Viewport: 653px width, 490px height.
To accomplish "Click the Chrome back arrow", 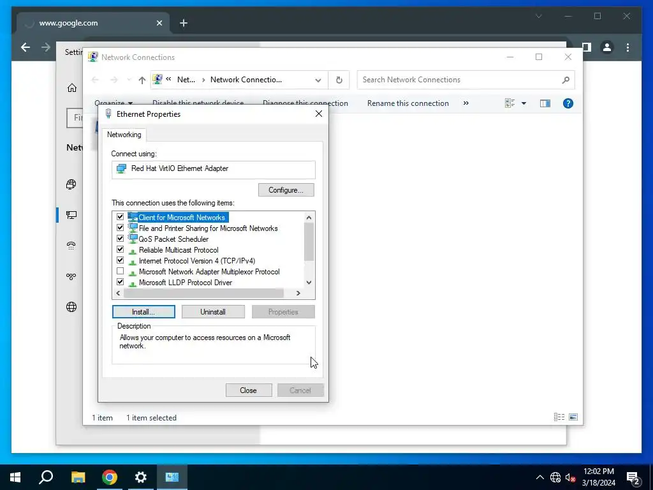I will click(26, 47).
